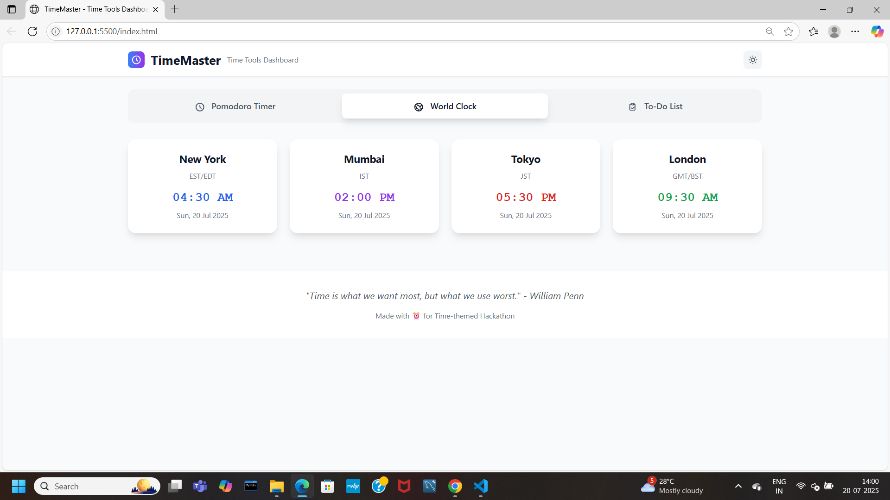890x500 pixels.
Task: Open the vertical tabs panel
Action: (12, 9)
